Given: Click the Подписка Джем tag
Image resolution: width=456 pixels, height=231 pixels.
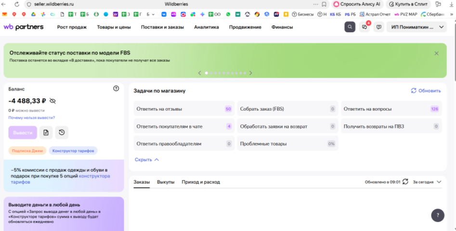Looking at the screenshot, I should click(27, 151).
